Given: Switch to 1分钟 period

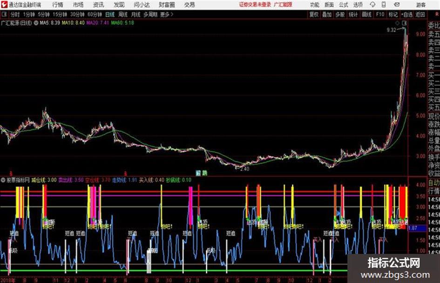Looking at the screenshot, I should (x=28, y=14).
